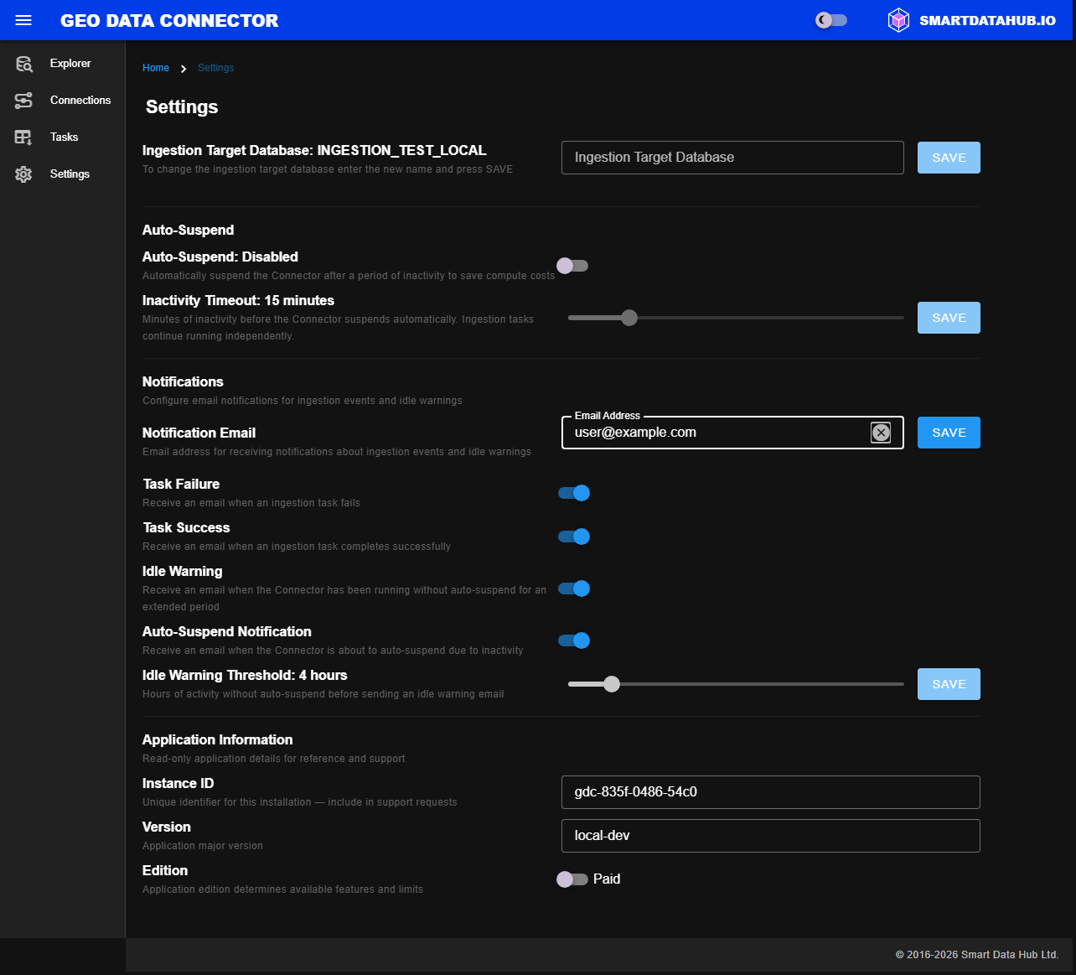Screen dimensions: 1076x975
Task: Click the Tasks sidebar icon
Action: tap(23, 137)
